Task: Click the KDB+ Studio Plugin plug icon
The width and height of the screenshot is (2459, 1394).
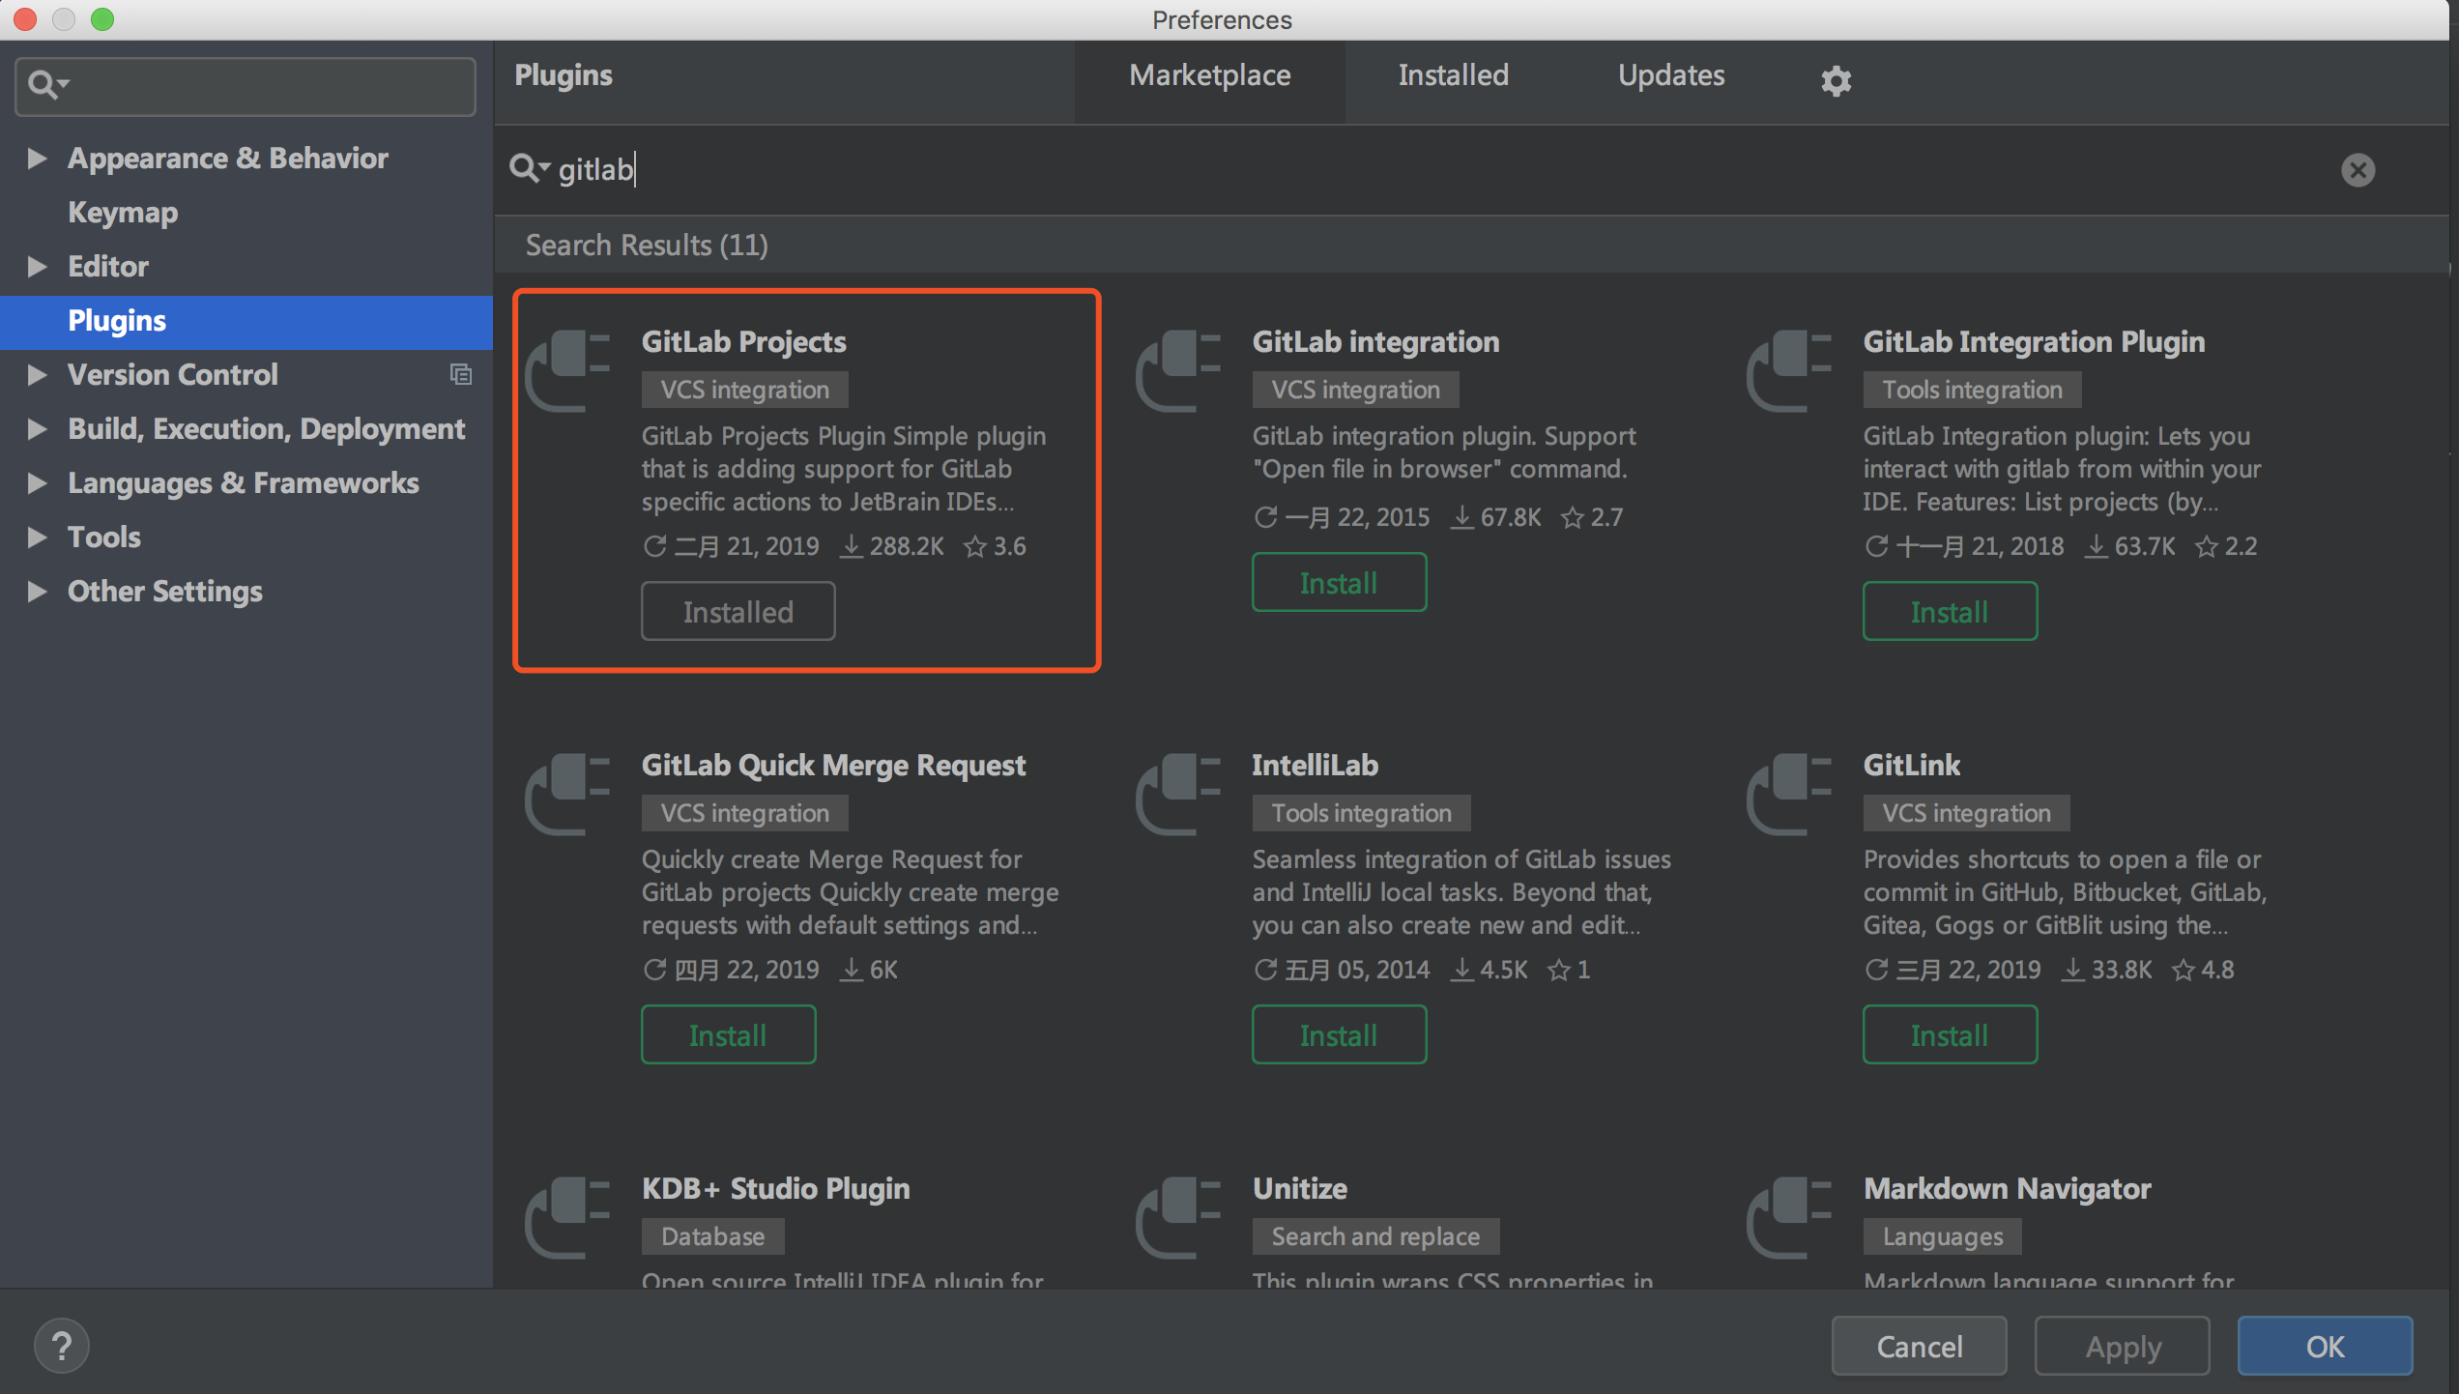Action: tap(567, 1217)
